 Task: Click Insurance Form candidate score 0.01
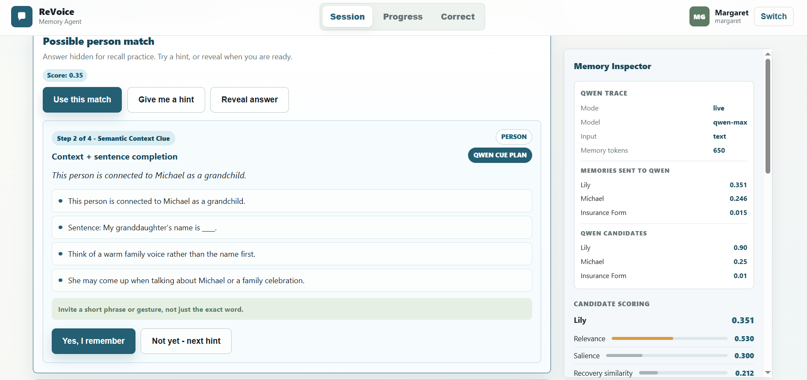click(x=740, y=276)
